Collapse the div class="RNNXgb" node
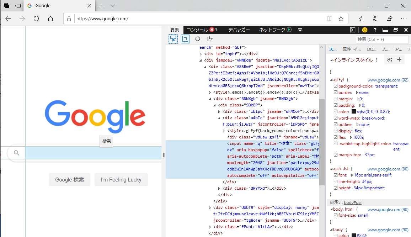This screenshot has width=411, height=237. click(x=210, y=99)
